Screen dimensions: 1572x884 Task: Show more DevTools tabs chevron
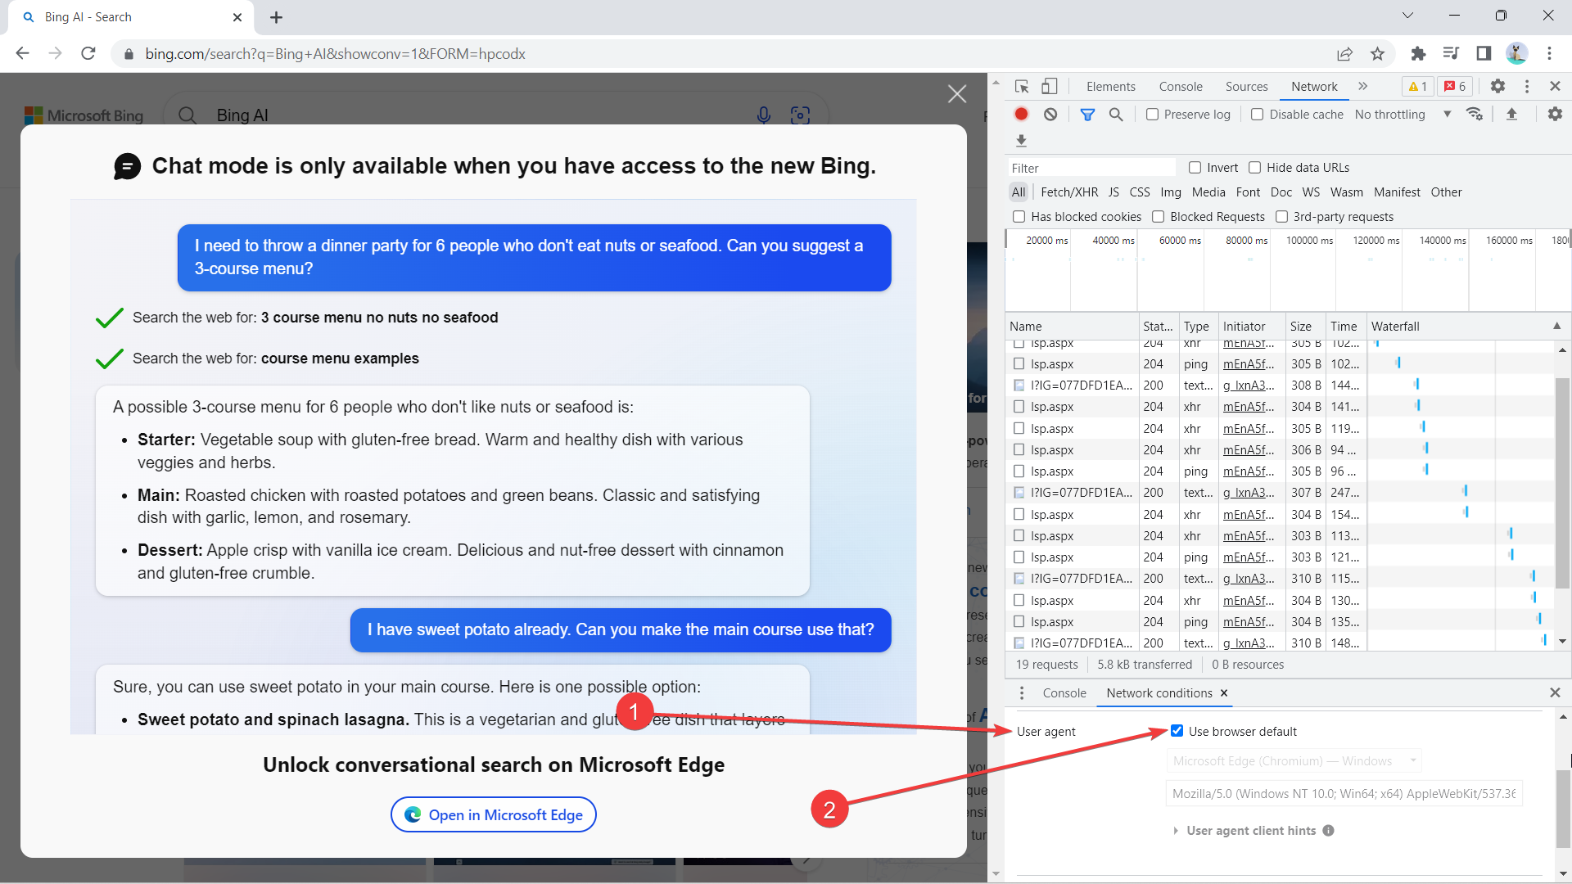(x=1362, y=87)
